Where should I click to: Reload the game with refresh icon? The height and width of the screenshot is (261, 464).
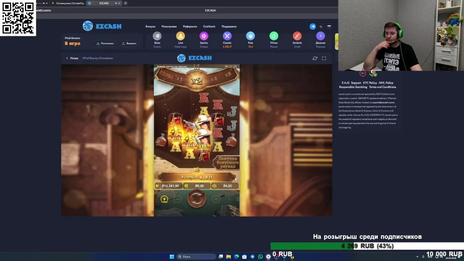click(x=315, y=58)
